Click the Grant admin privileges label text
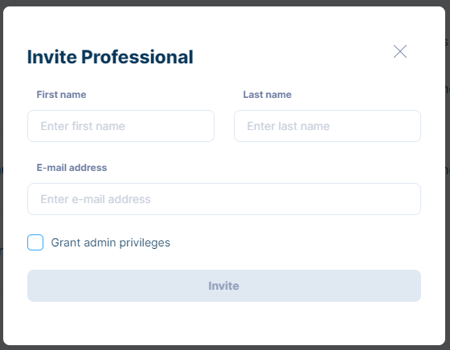This screenshot has height=350, width=450. (111, 242)
